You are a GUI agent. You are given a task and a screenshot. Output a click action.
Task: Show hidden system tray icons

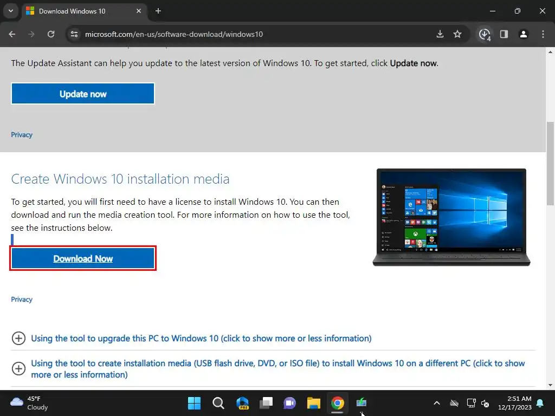tap(437, 403)
